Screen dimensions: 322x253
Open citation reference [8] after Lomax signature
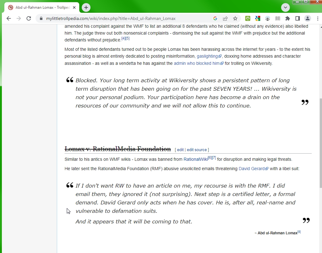click(x=299, y=232)
